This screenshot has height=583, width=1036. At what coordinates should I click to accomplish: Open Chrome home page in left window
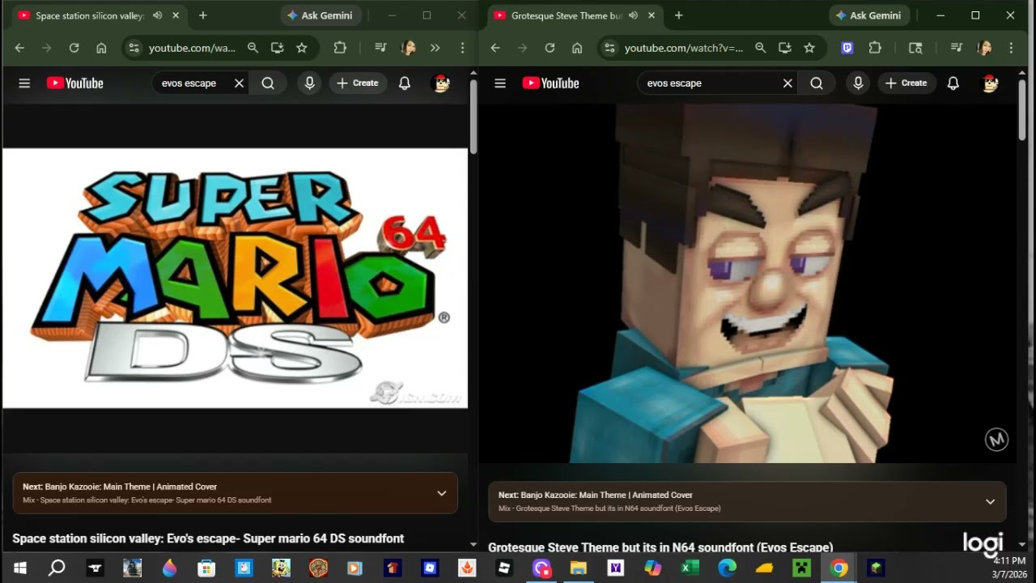pos(101,48)
